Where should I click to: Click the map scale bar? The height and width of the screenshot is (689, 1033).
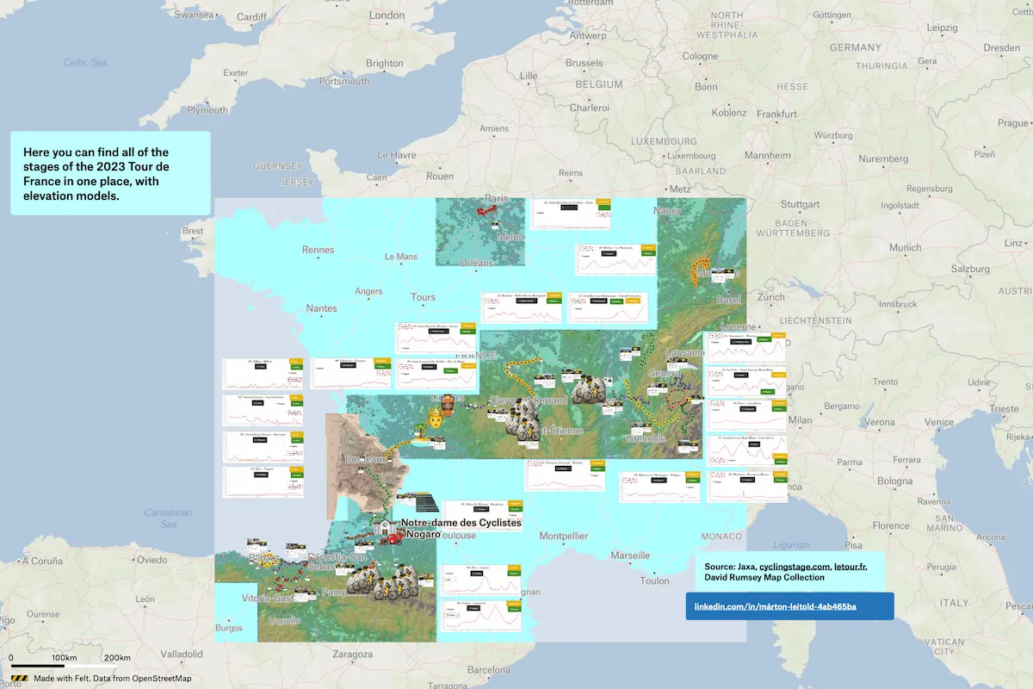click(63, 667)
